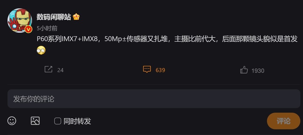The height and width of the screenshot is (135, 303).
Task: Click the comment count 639
Action: pyautogui.click(x=160, y=70)
